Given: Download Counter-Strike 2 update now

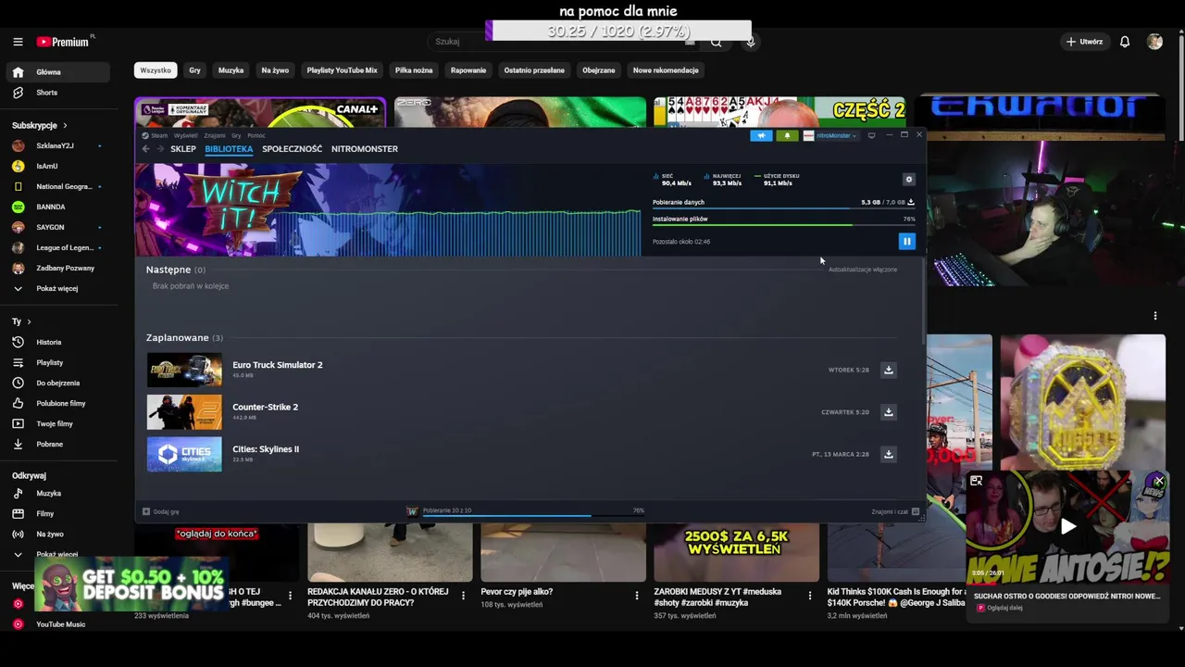Looking at the screenshot, I should [x=888, y=412].
